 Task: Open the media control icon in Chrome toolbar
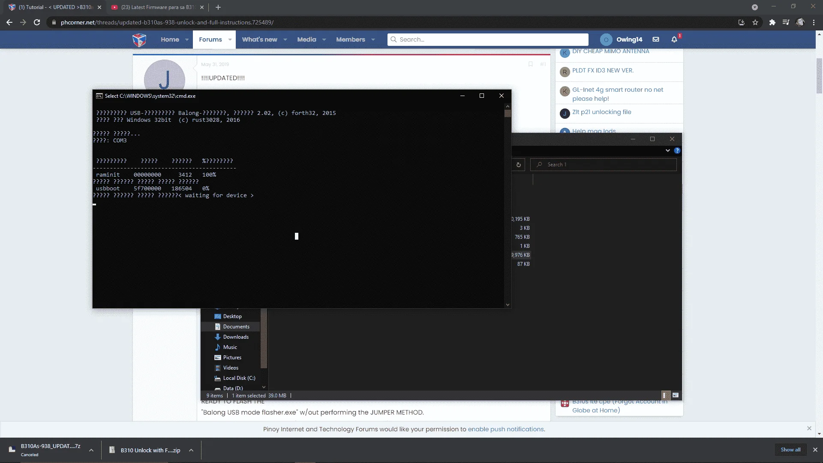[x=786, y=22]
